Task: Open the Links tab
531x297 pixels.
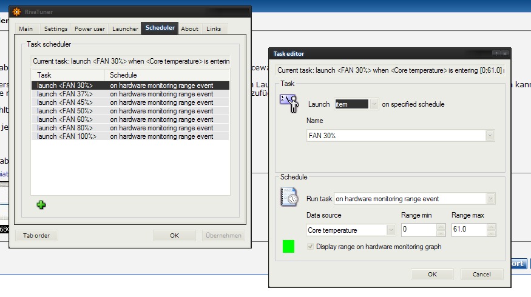Action: pyautogui.click(x=214, y=28)
